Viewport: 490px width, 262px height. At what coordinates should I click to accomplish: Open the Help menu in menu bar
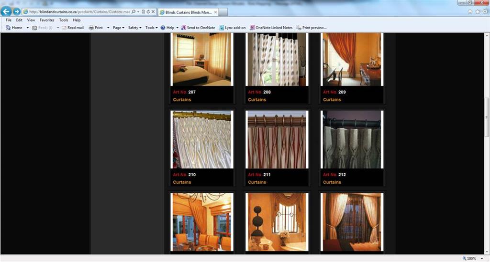(77, 20)
